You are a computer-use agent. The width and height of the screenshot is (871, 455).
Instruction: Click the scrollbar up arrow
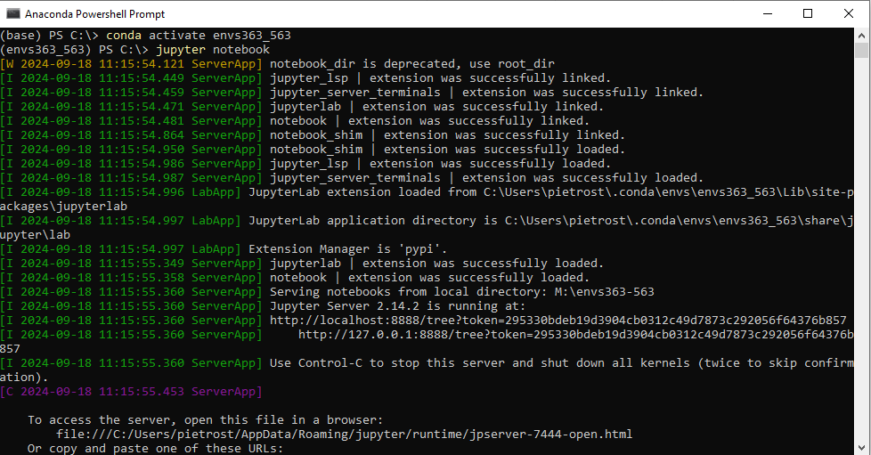(862, 35)
